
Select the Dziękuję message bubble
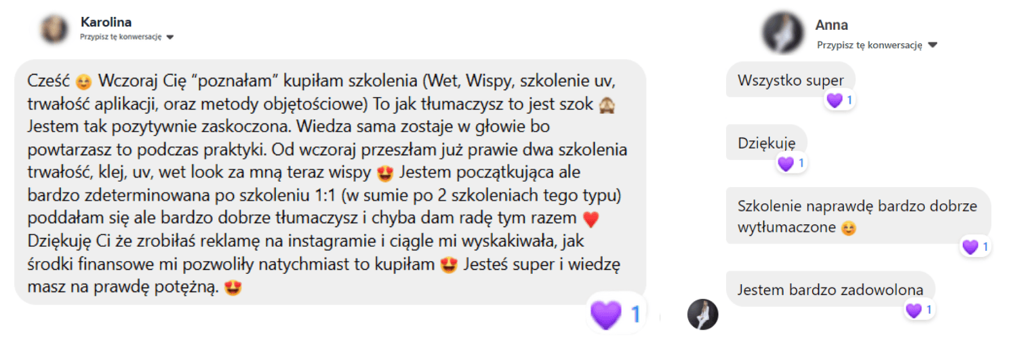coord(767,142)
